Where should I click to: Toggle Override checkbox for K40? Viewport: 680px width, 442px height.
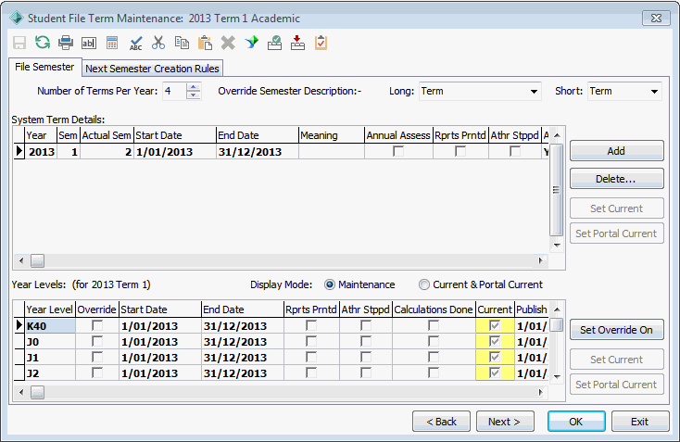(97, 325)
